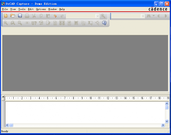Click the magnifier icon beside the part combo box
Viewport: 171px width, 135px height.
[x=103, y=16]
